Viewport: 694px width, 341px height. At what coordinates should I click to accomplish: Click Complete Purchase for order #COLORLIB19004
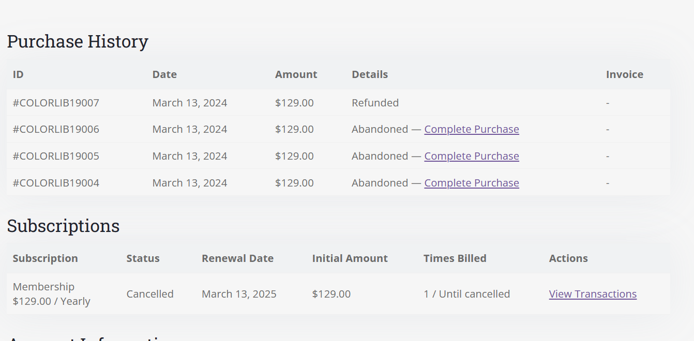click(x=471, y=183)
